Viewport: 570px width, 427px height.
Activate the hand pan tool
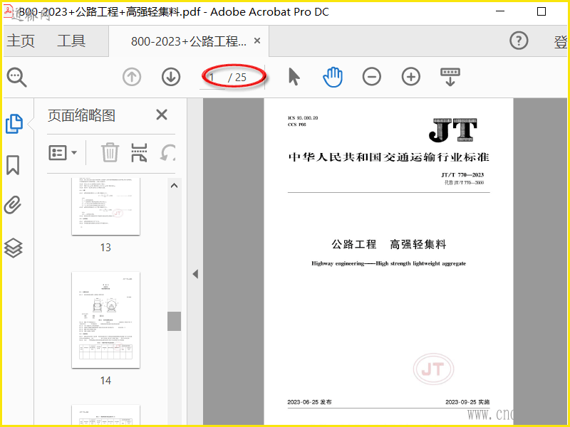333,77
